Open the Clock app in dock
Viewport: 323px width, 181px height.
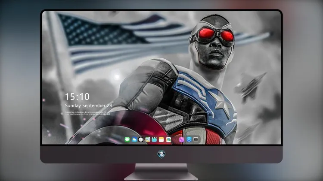[x=141, y=140]
